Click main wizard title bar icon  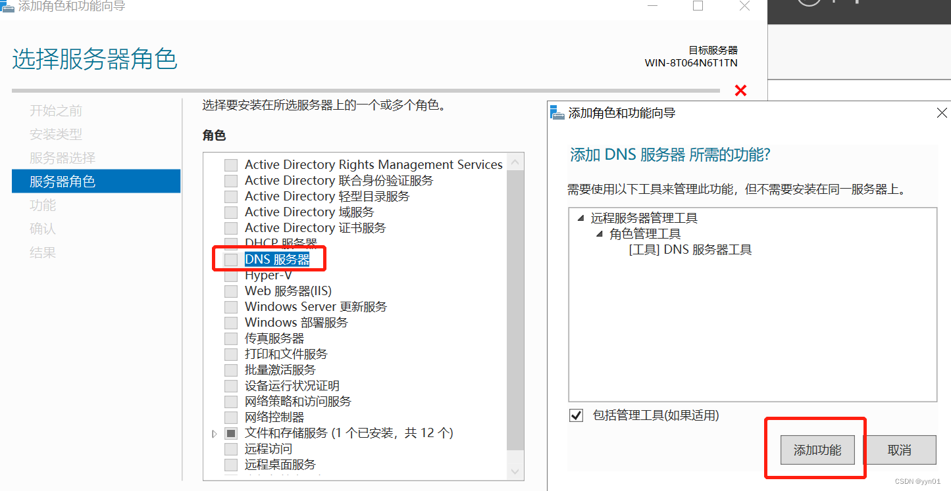7,6
